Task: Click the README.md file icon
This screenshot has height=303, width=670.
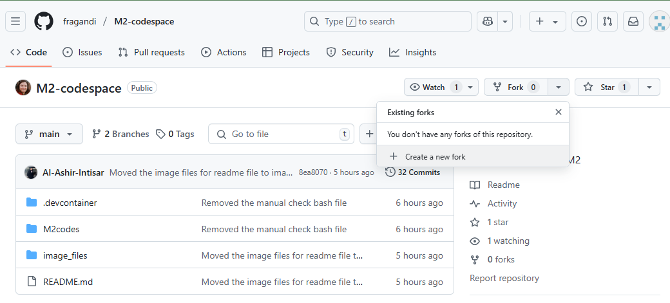Action: pos(31,282)
